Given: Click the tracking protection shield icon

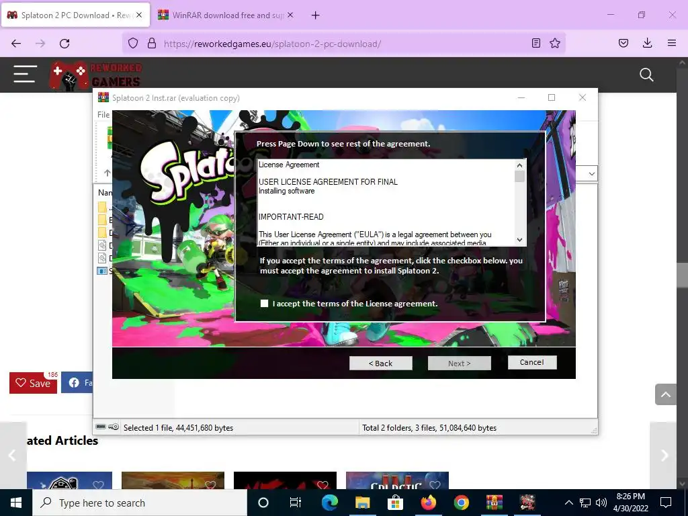Looking at the screenshot, I should pos(133,44).
